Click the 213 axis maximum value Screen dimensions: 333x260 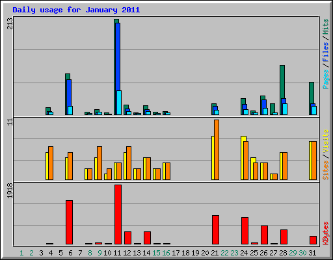click(x=10, y=23)
